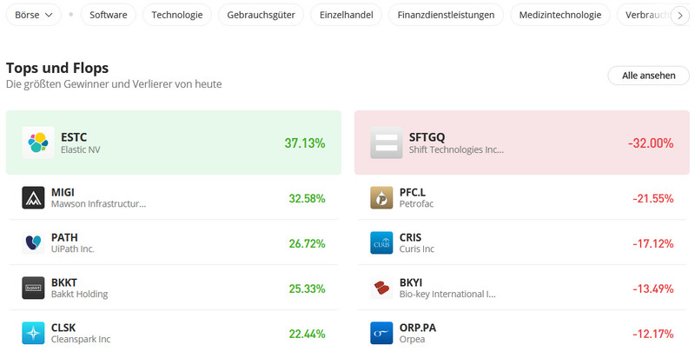Select the Technologie category filter
This screenshot has height=358, width=695.
(176, 15)
